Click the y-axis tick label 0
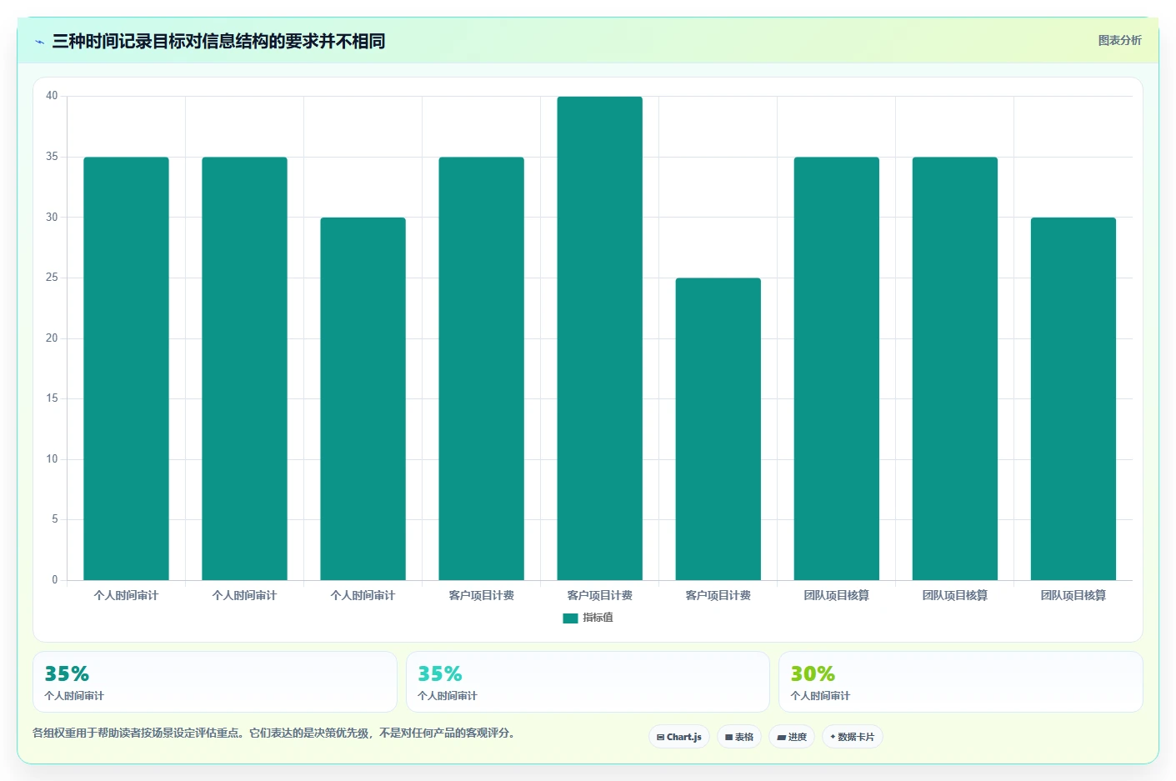The image size is (1176, 781). click(55, 579)
